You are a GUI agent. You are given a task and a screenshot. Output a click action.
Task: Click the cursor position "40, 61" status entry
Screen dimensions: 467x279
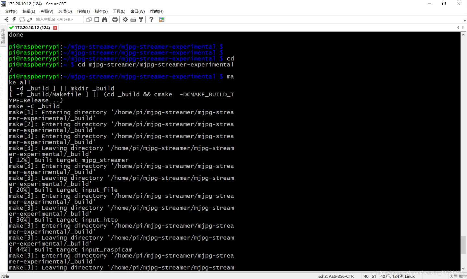[x=370, y=276]
